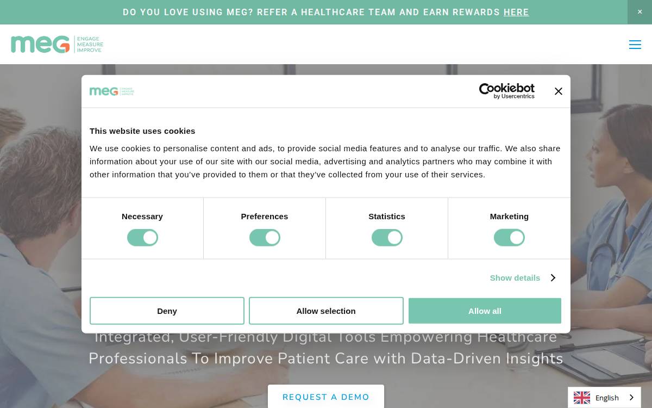Image resolution: width=652 pixels, height=408 pixels.
Task: Request a demo from the hero section
Action: pyautogui.click(x=326, y=397)
